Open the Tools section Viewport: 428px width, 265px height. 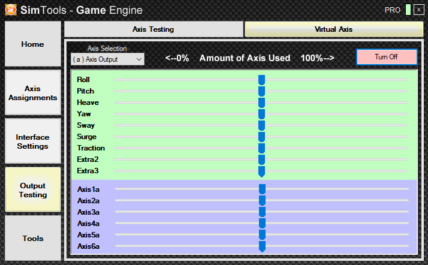[x=33, y=239]
